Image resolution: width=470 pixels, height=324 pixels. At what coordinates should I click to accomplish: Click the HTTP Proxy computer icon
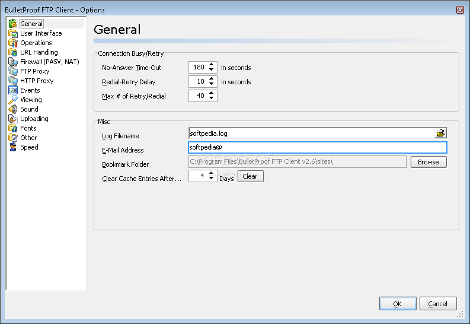click(x=13, y=81)
